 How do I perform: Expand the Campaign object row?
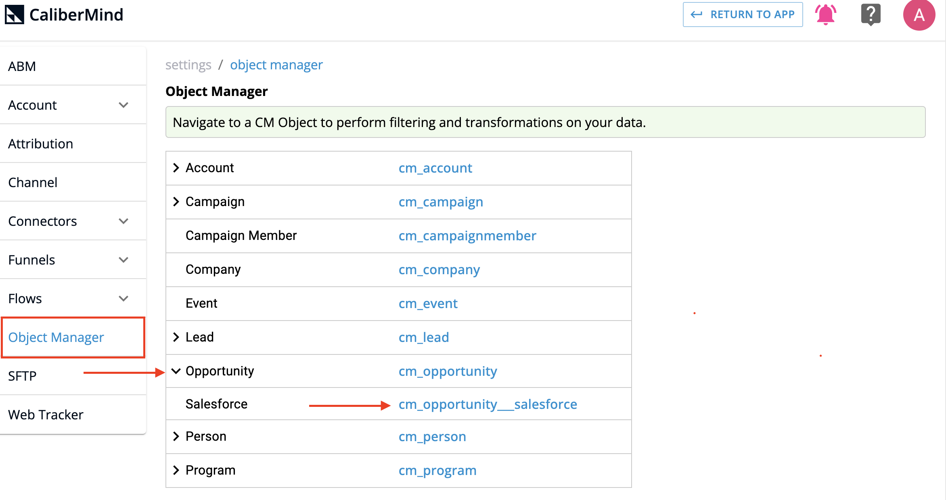pos(176,202)
